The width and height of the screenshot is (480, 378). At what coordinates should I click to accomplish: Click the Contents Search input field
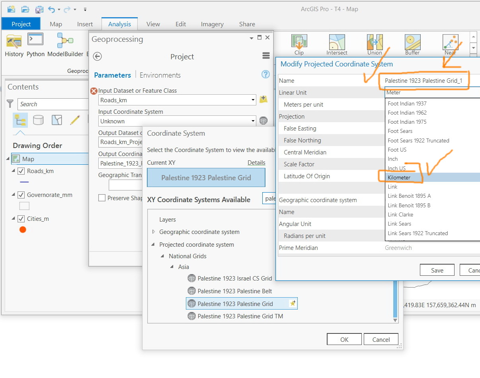[53, 104]
